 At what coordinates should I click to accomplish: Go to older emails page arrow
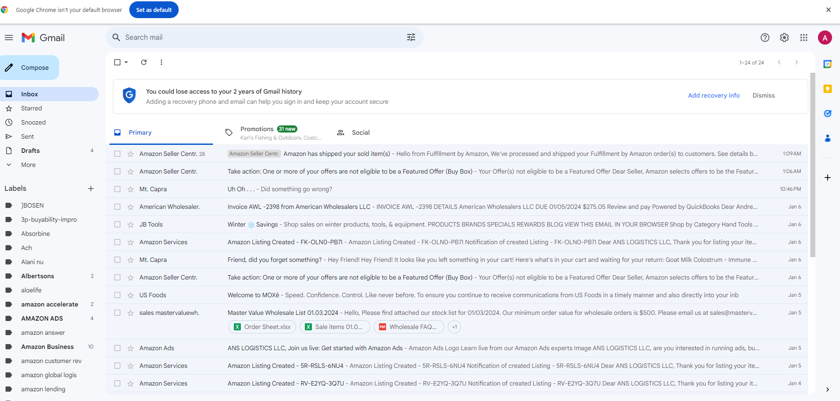(797, 62)
